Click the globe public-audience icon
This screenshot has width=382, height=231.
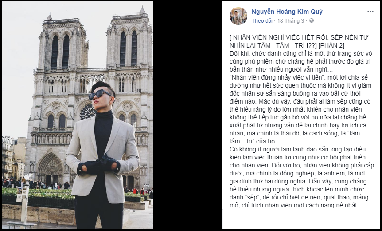pyautogui.click(x=312, y=21)
